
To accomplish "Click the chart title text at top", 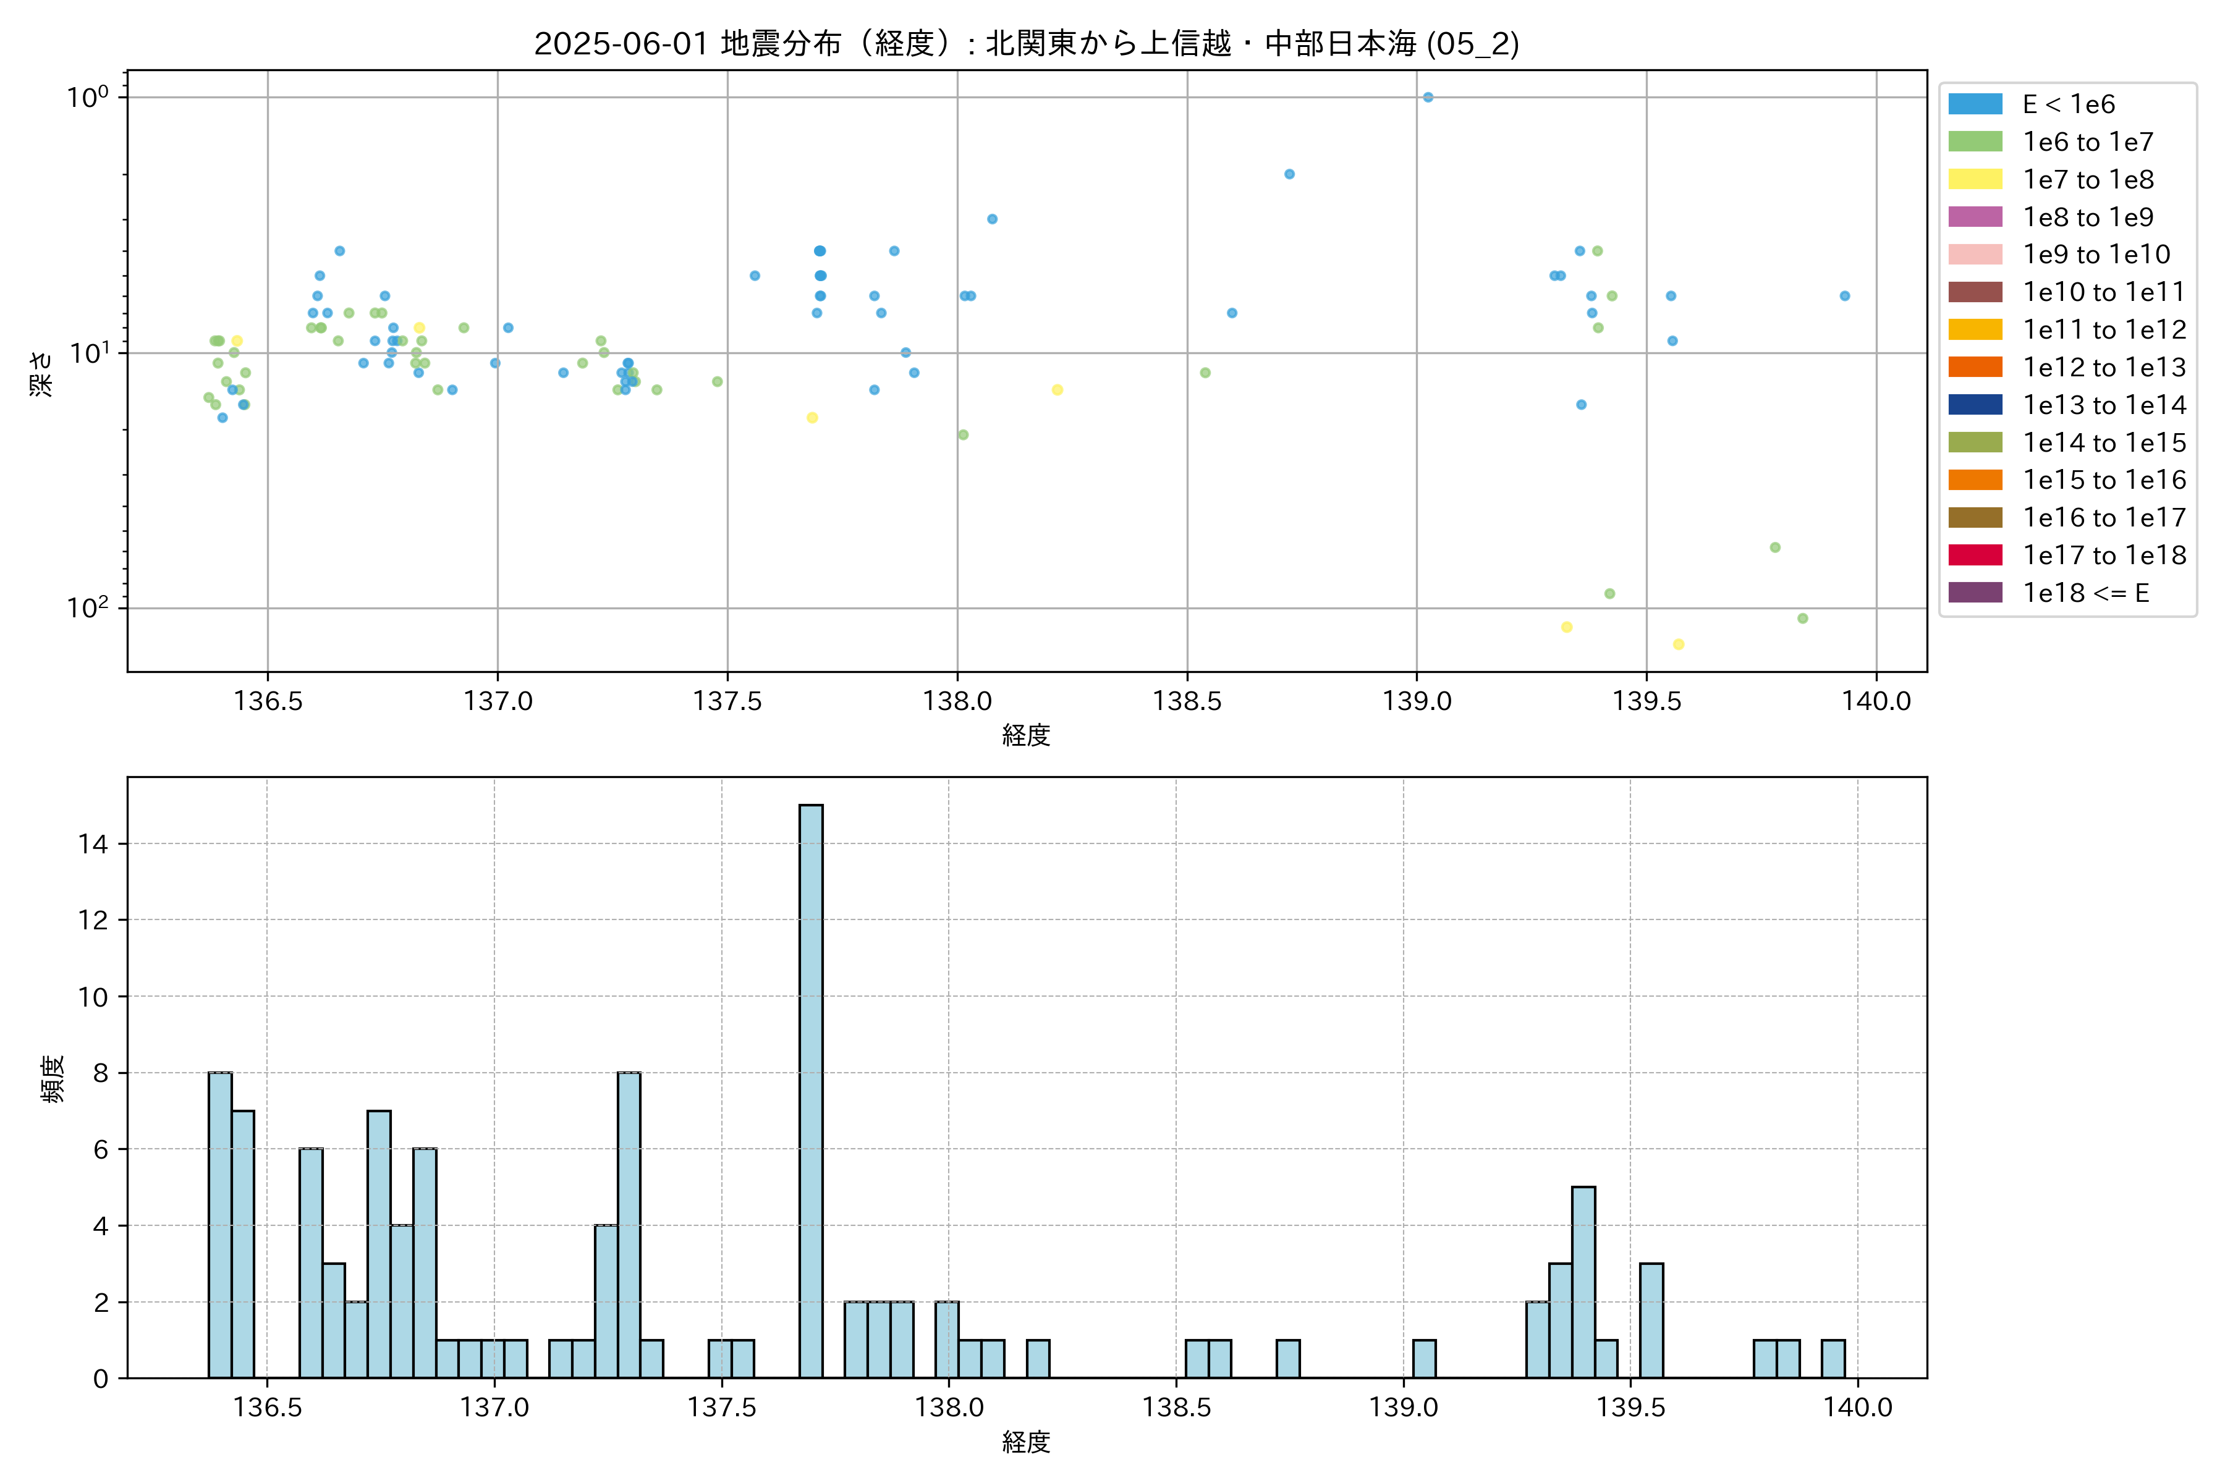I will click(1027, 43).
